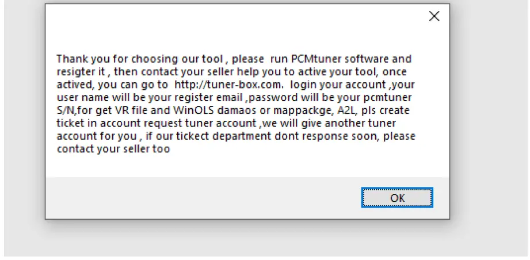Screen dimensions: 530x260
Task: Click the "S/N" text in the message
Action: pos(66,110)
